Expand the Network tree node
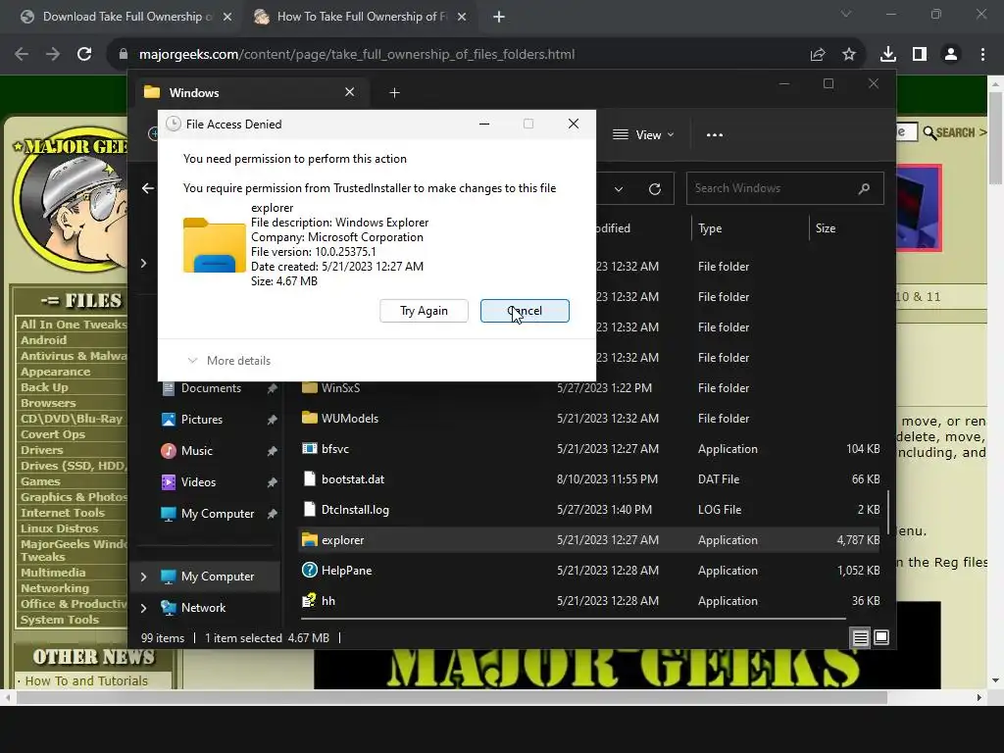 tap(143, 608)
